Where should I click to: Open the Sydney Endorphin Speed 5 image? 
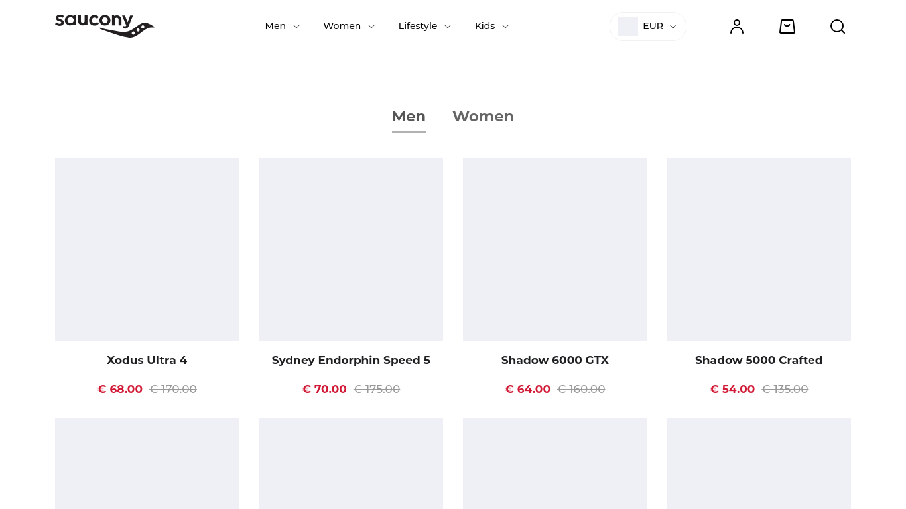351,249
